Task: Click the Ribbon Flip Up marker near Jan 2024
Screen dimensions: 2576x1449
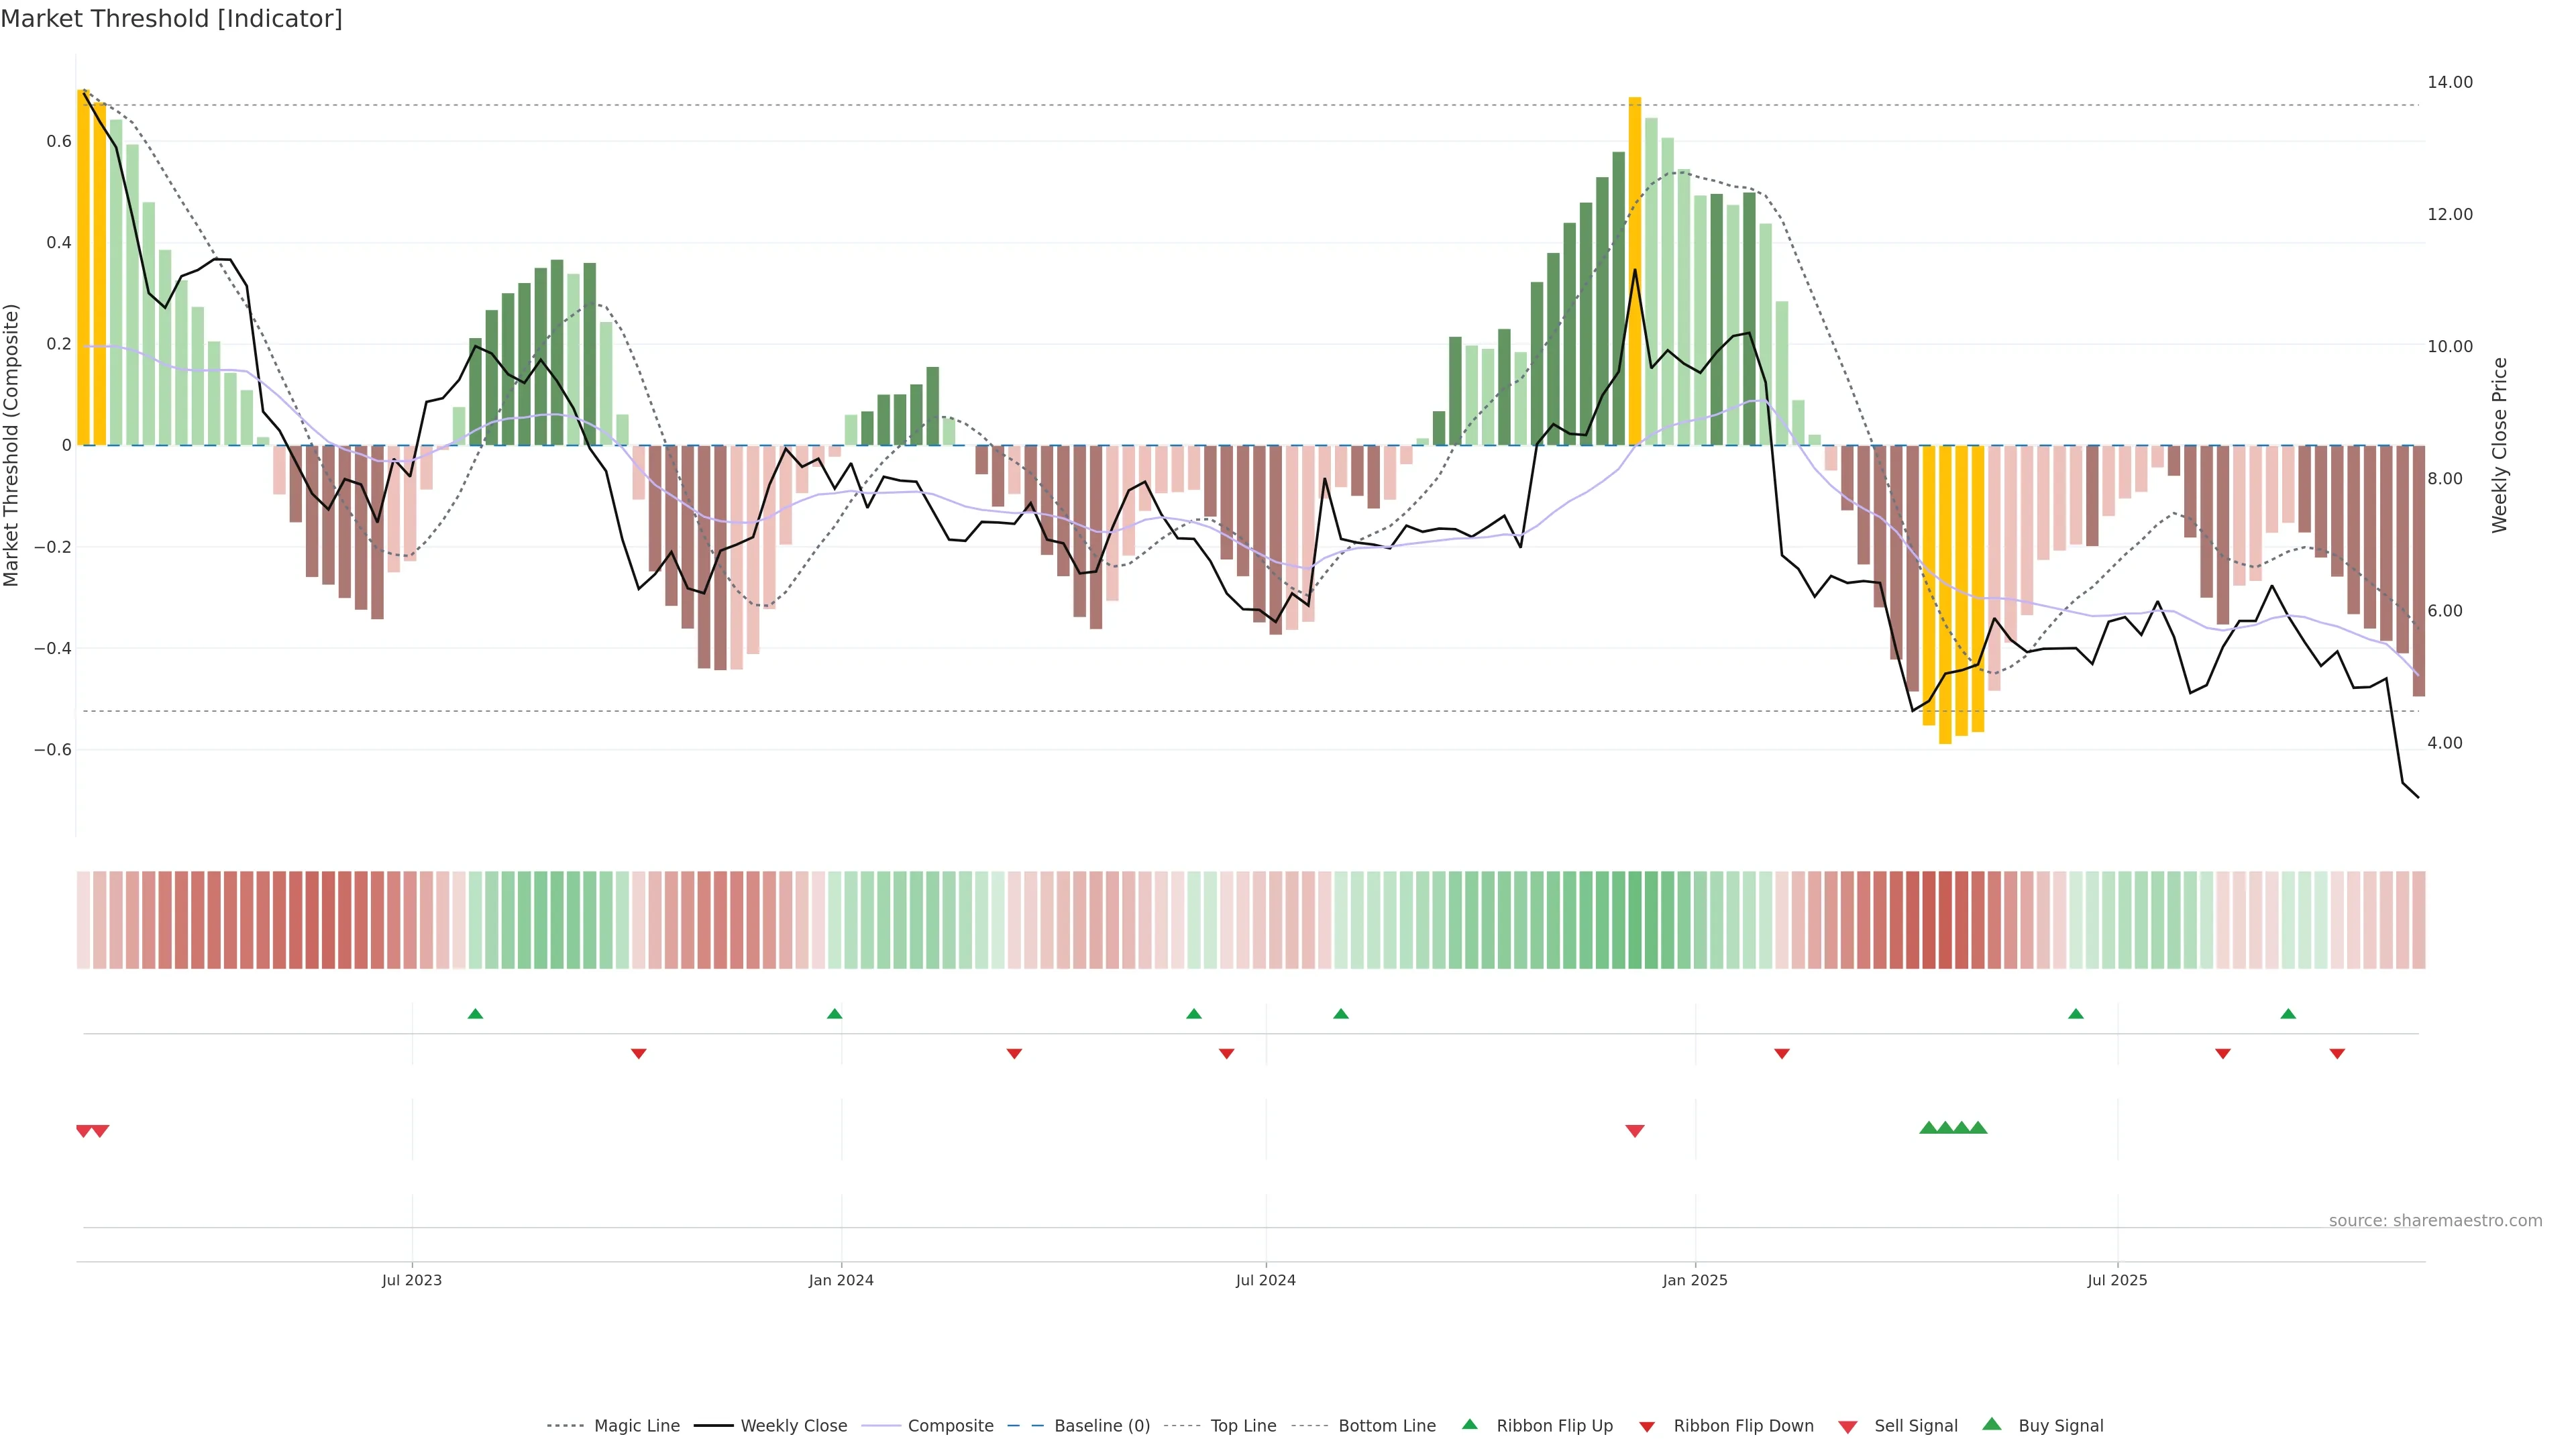Action: coord(835,1014)
